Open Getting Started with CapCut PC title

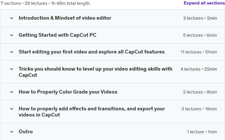(x=57, y=35)
